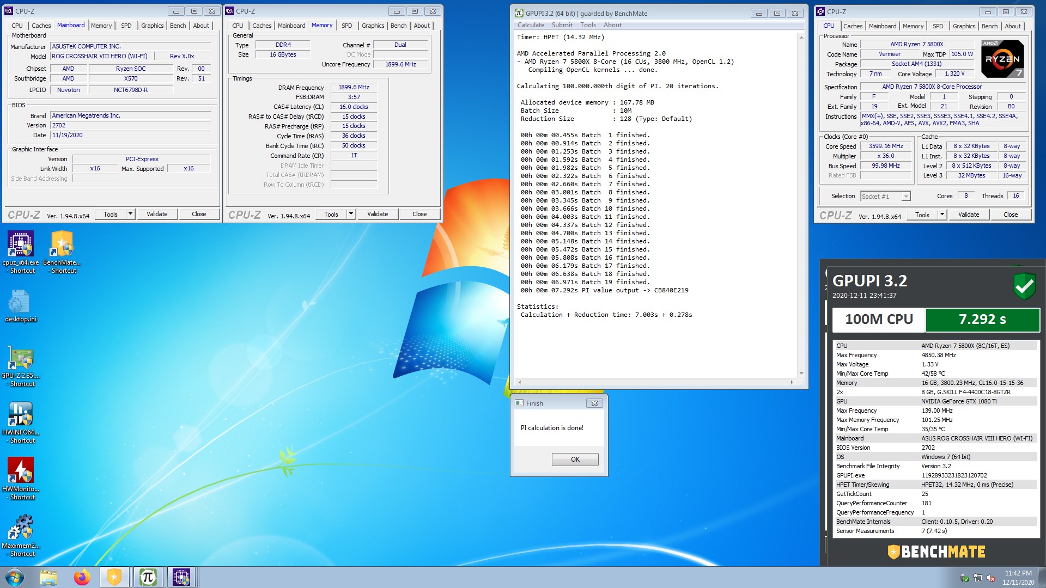The width and height of the screenshot is (1046, 588).
Task: Open Maxxmem2 desktop shortcut
Action: click(21, 536)
